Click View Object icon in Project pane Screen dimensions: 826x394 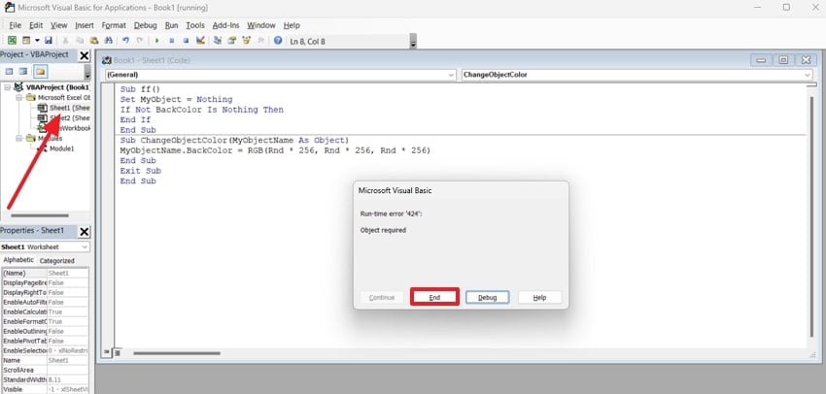coord(23,71)
